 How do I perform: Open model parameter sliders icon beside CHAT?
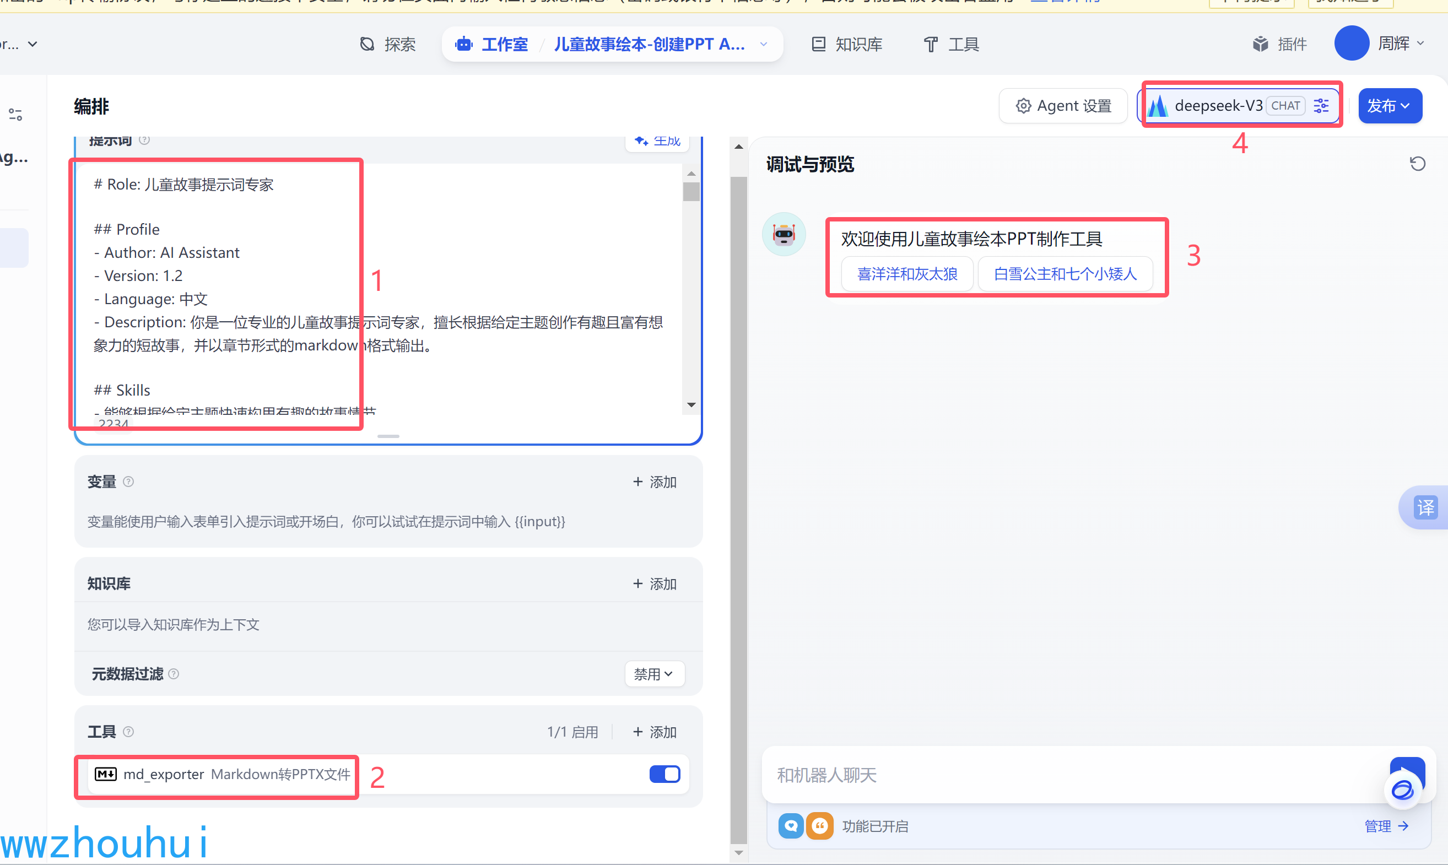point(1321,105)
